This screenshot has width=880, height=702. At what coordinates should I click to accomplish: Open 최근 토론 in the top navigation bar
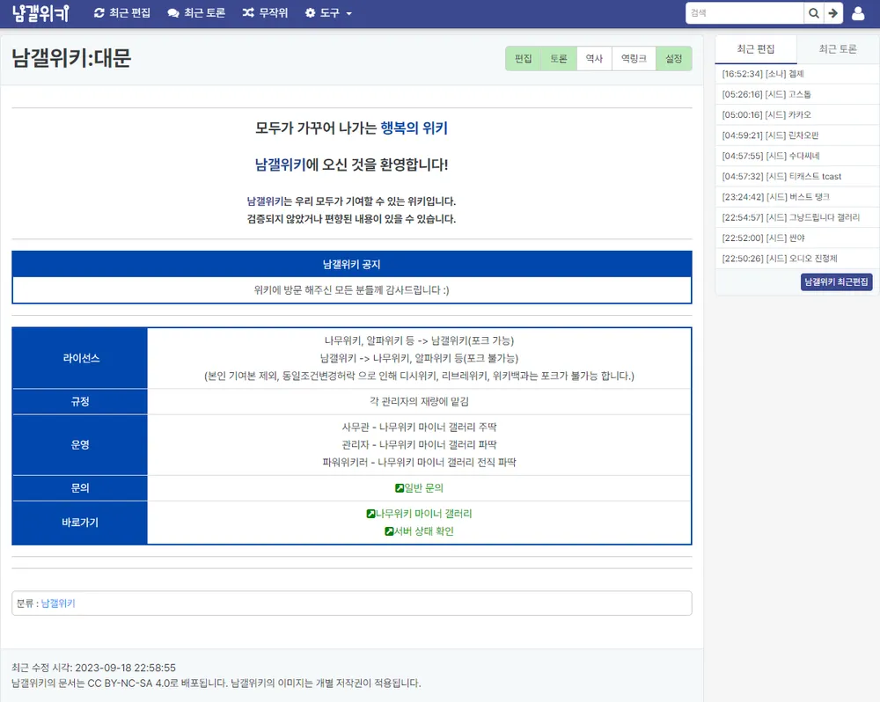point(196,13)
